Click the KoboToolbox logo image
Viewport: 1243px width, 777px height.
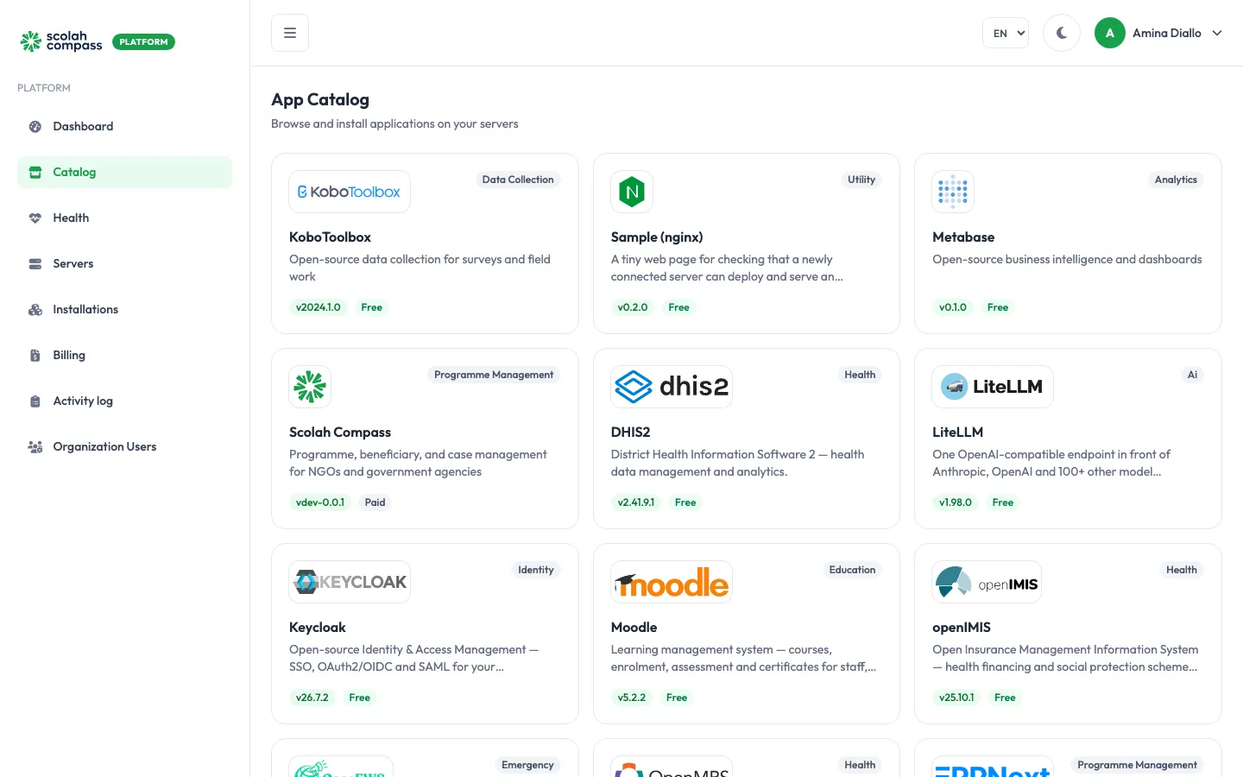pos(350,192)
